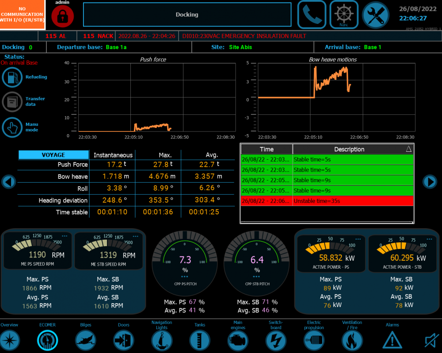Open the wrench and screwdriver maintenance tools

[376, 15]
